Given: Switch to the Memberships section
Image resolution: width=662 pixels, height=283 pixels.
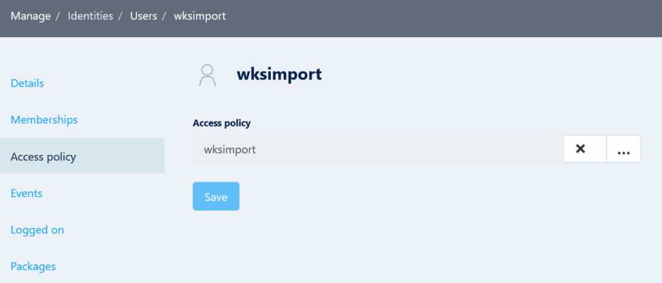Looking at the screenshot, I should coord(44,120).
